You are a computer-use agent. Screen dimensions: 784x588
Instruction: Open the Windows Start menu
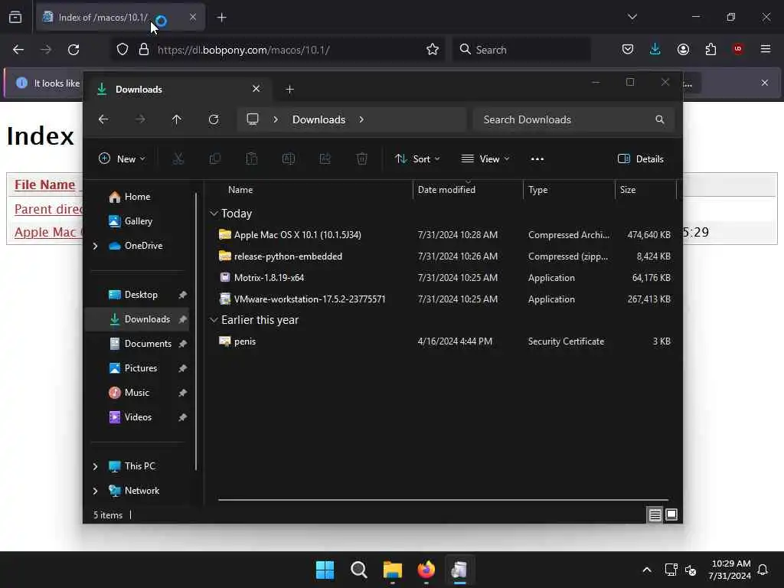325,570
